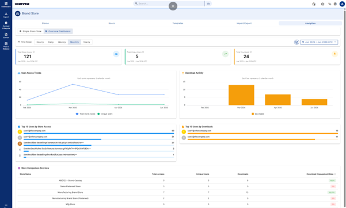
Task: Click userX@thecompany.com downloads progress bar
Action: (x=263, y=139)
